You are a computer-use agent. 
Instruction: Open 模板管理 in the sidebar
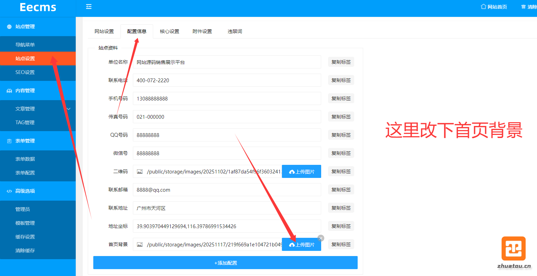click(25, 223)
